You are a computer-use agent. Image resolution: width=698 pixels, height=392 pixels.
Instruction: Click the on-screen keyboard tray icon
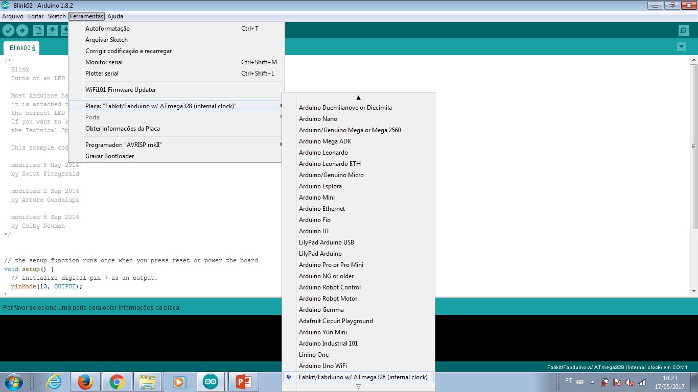[580, 382]
